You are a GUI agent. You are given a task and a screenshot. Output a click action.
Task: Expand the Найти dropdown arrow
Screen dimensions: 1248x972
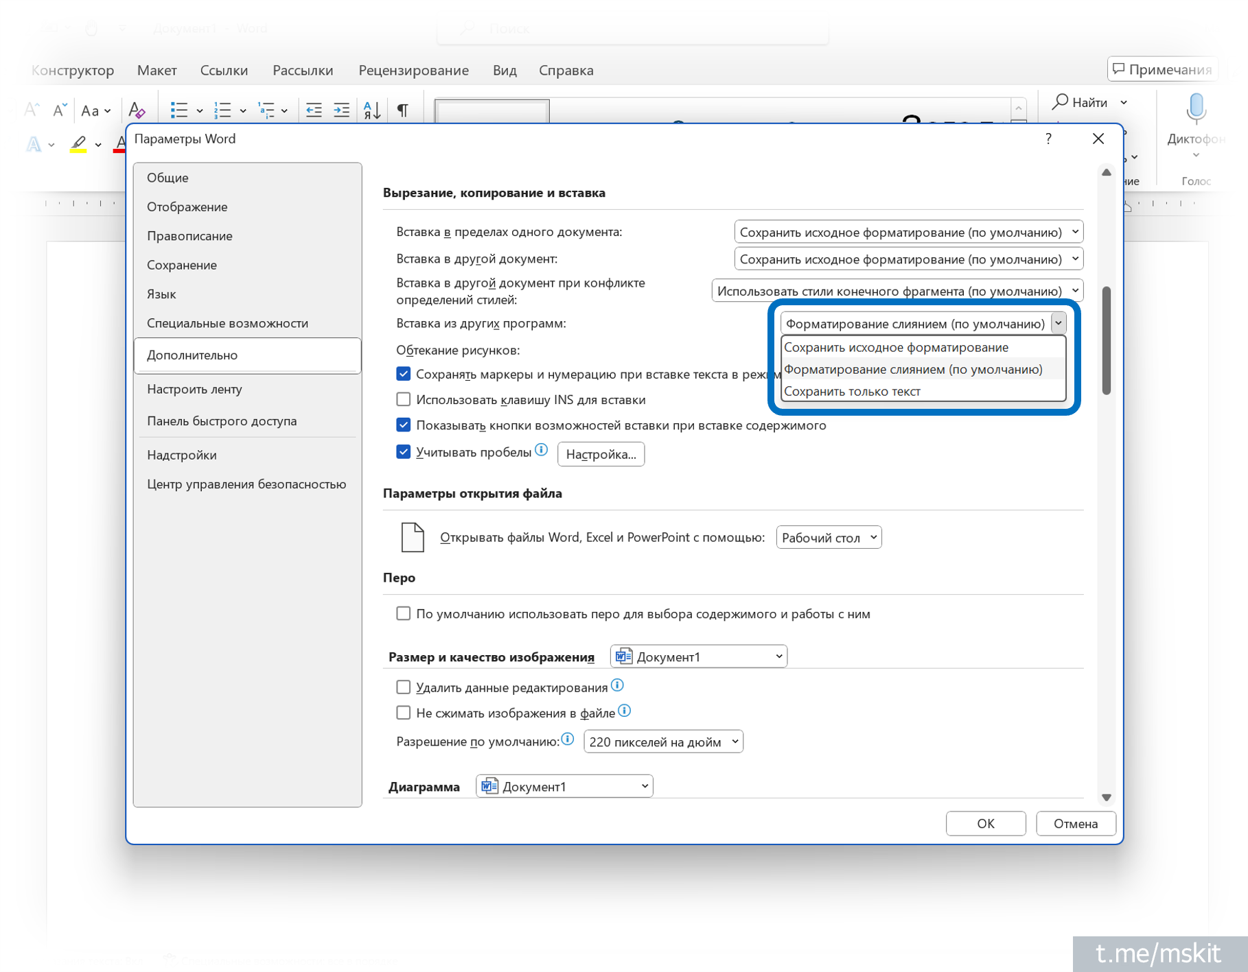[x=1124, y=102]
